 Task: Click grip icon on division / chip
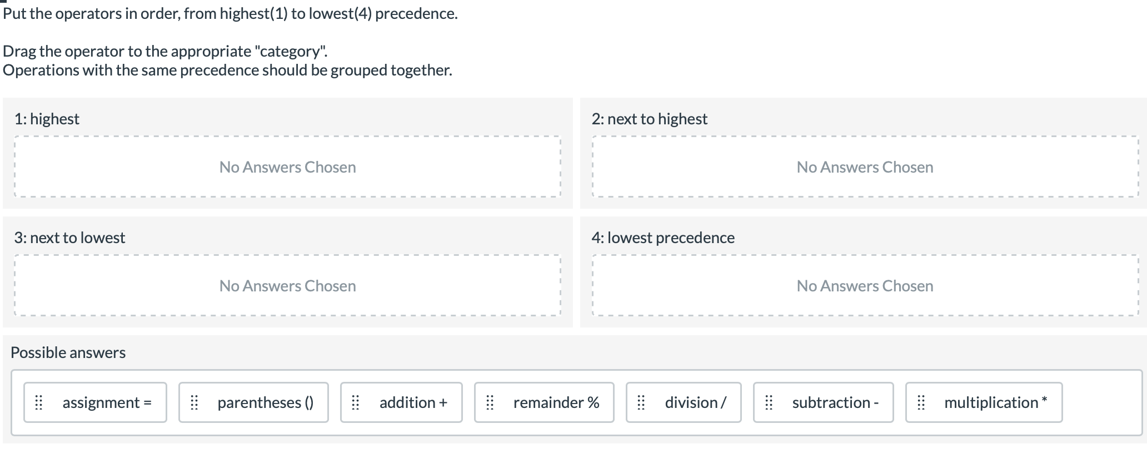641,402
